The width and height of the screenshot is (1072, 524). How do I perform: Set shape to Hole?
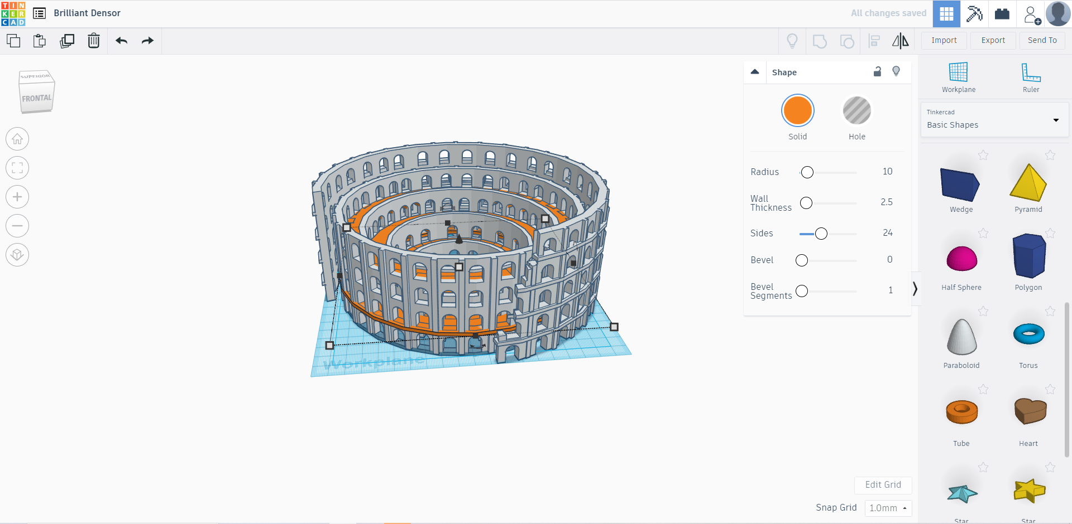[856, 110]
